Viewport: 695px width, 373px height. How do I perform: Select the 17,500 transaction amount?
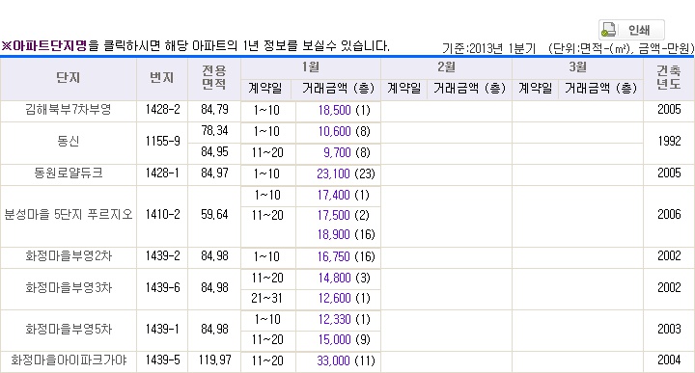coord(333,216)
